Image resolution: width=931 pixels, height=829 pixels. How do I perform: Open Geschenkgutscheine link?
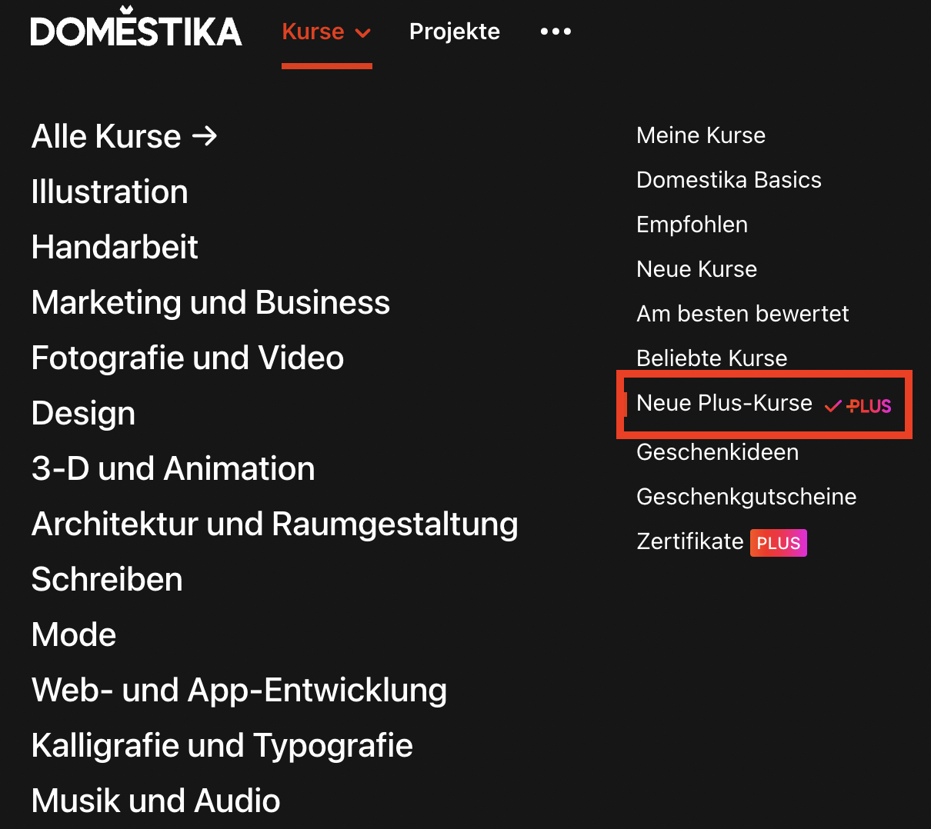pyautogui.click(x=746, y=497)
